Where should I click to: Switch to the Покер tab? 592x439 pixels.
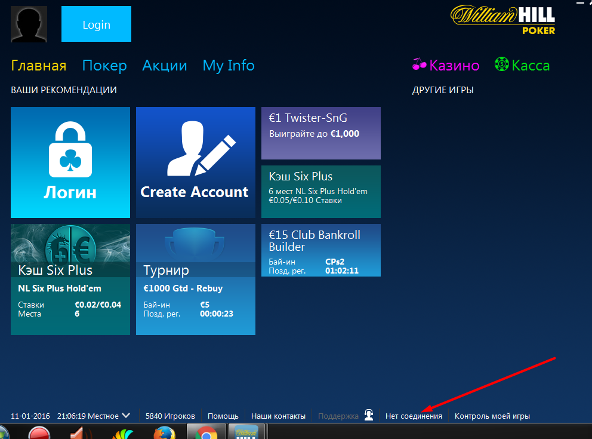click(x=104, y=65)
